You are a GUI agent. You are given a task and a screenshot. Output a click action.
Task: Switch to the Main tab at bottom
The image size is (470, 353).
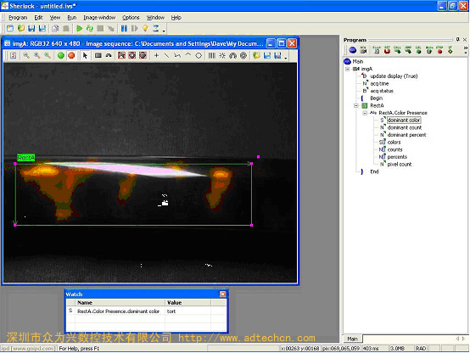(x=352, y=339)
